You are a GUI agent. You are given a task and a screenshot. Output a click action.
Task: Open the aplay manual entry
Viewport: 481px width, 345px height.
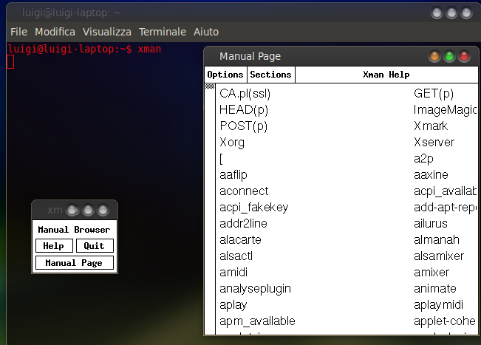tap(233, 305)
